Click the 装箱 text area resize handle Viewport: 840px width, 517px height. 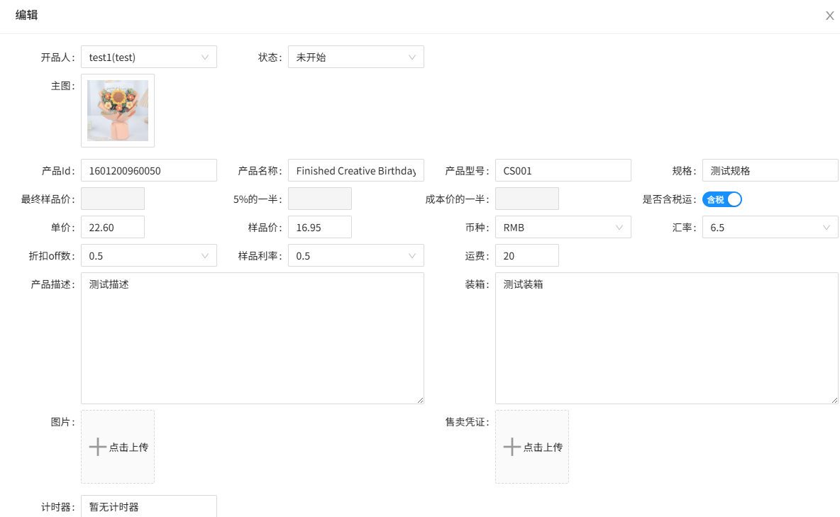tap(834, 400)
